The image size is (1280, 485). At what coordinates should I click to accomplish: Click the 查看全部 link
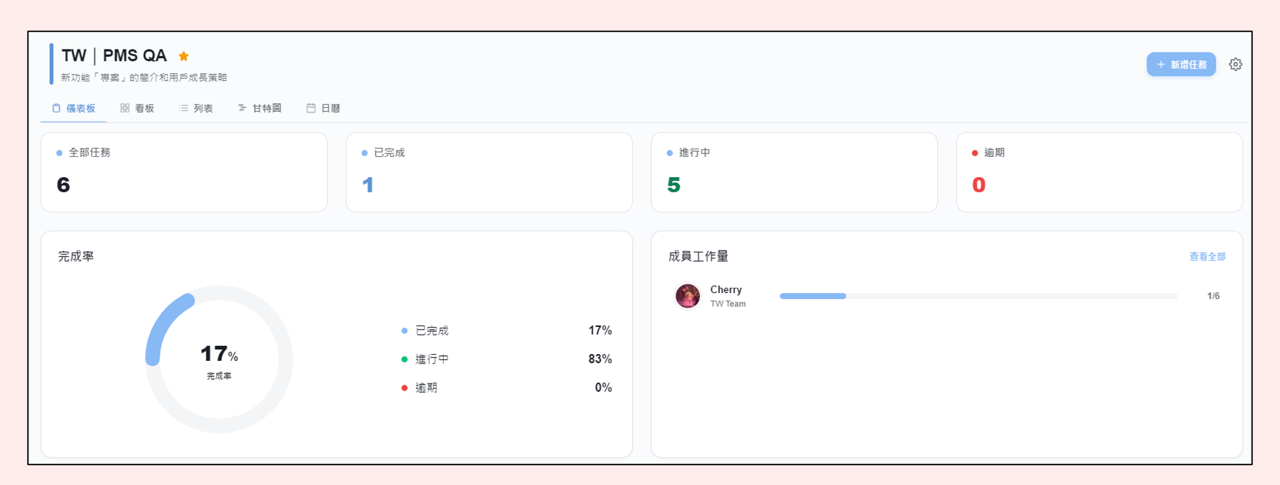pos(1207,256)
